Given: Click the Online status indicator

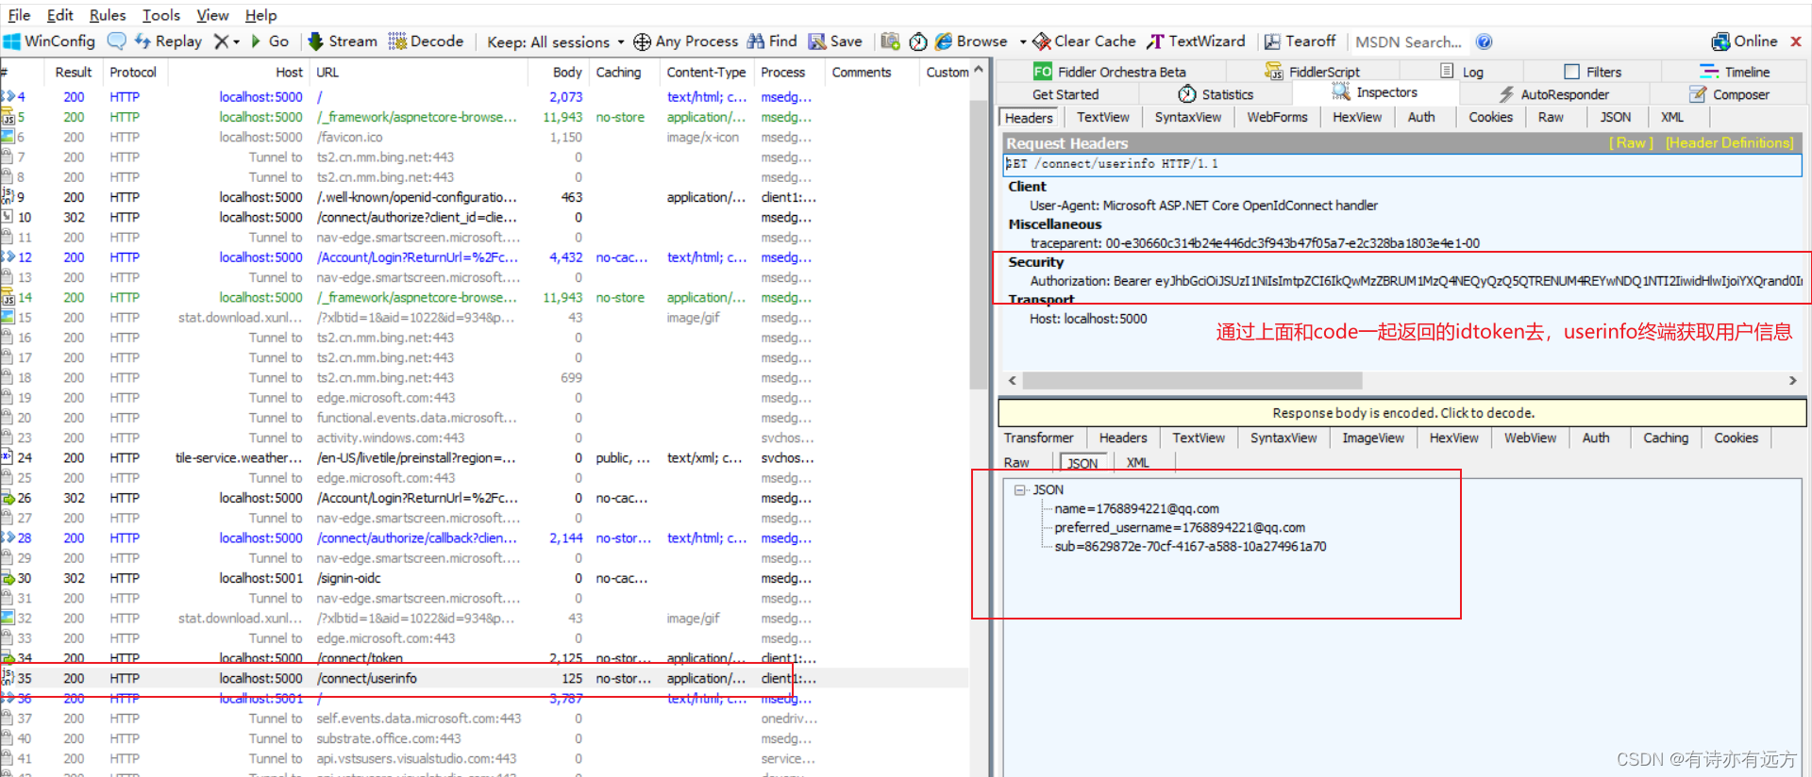Looking at the screenshot, I should pyautogui.click(x=1744, y=41).
